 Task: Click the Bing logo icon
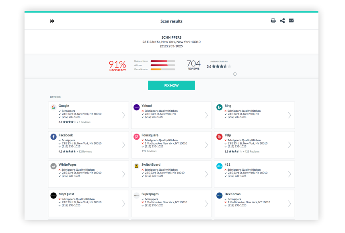coord(220,107)
